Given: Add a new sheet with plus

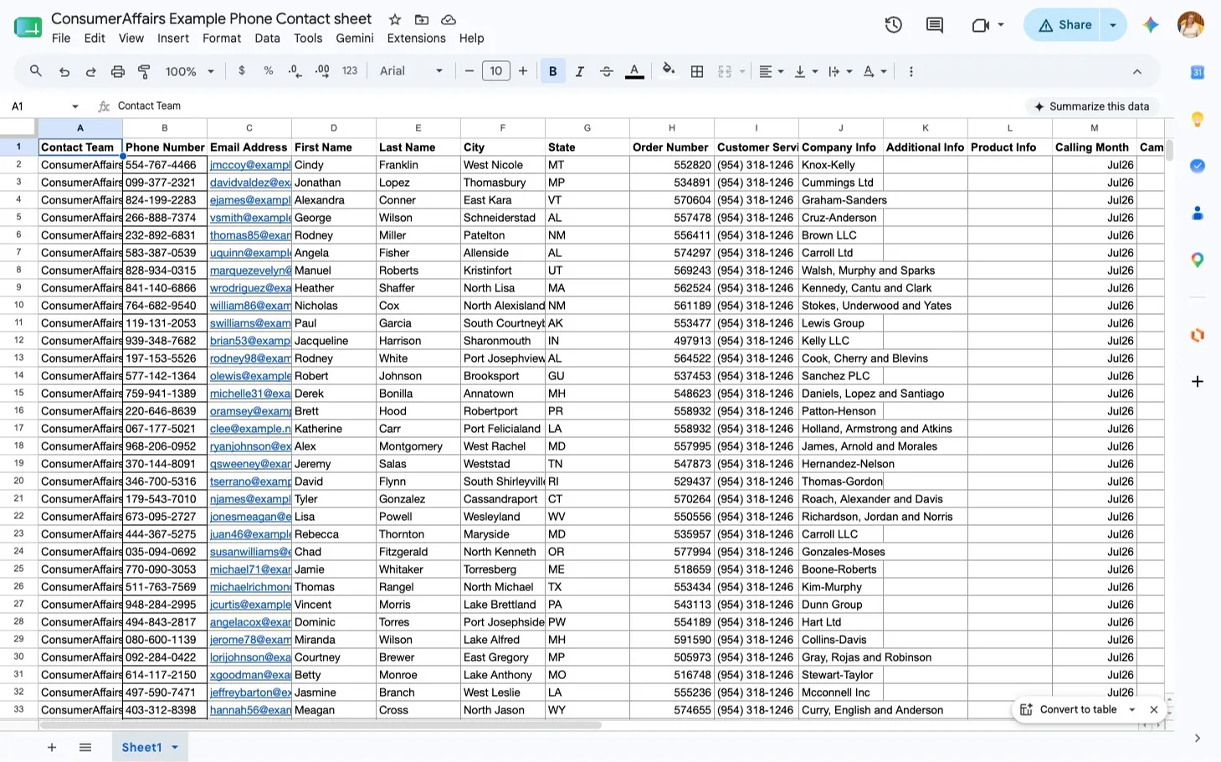Looking at the screenshot, I should point(52,747).
